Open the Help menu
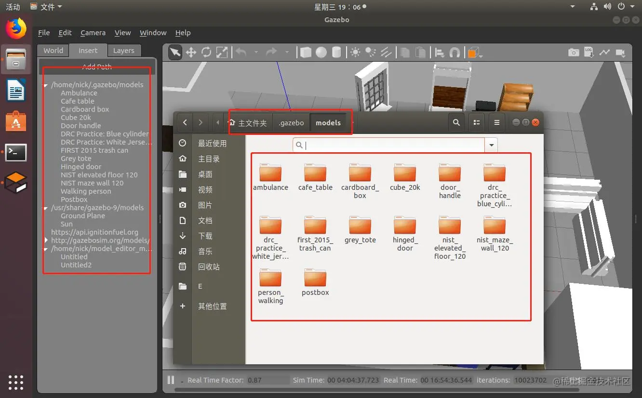The image size is (642, 398). pos(183,33)
